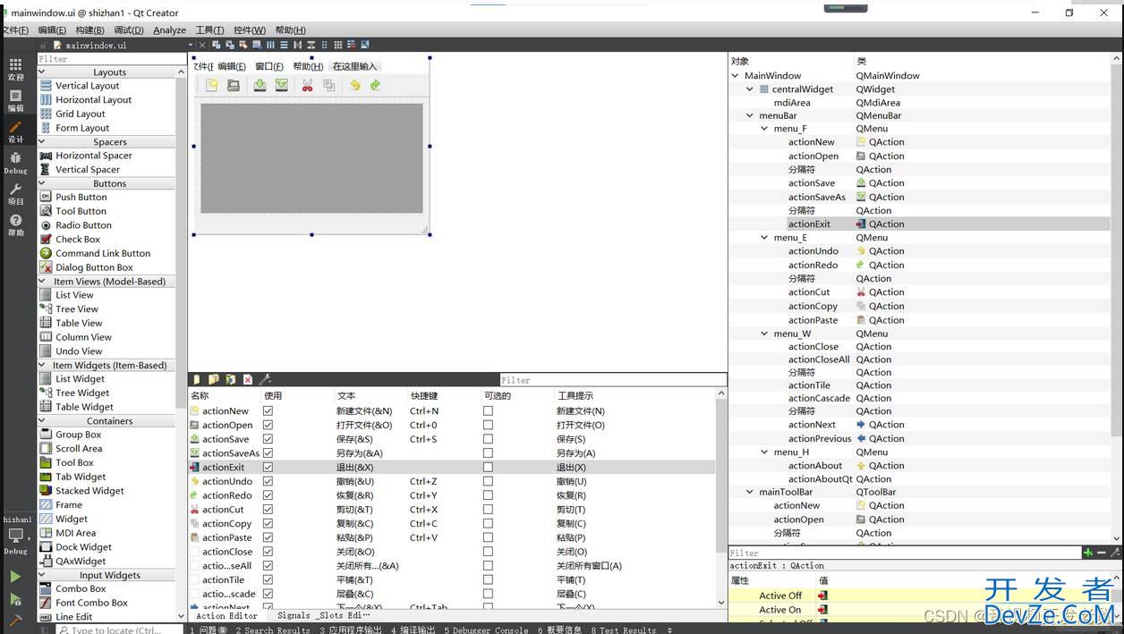Open property editor wrench configuration icon
Screen dimensions: 1124x634
pos(1114,553)
